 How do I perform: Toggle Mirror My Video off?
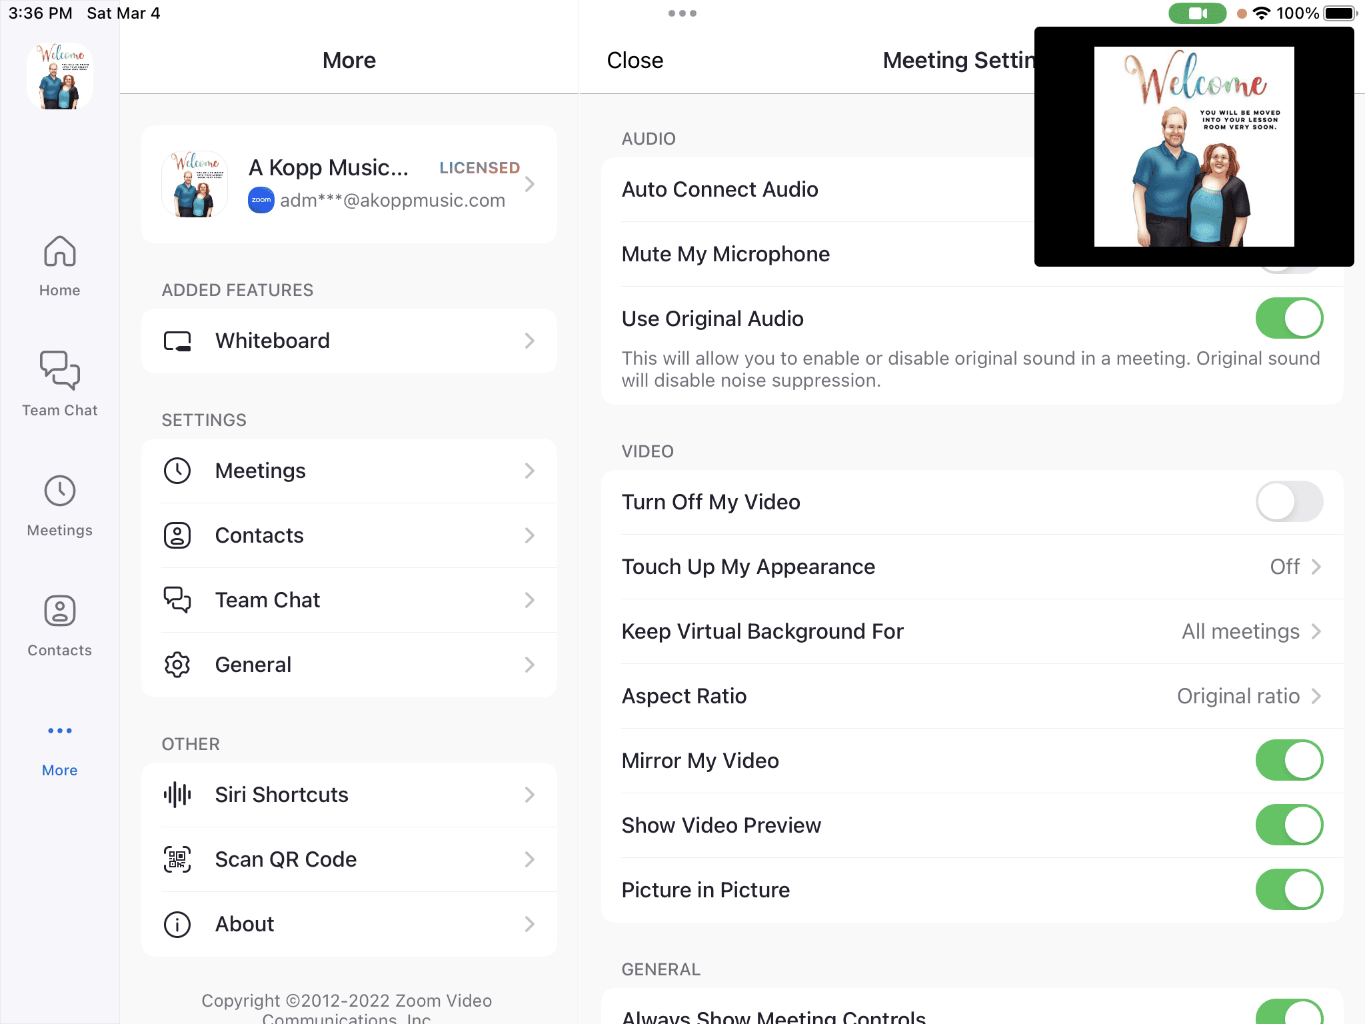pos(1289,761)
